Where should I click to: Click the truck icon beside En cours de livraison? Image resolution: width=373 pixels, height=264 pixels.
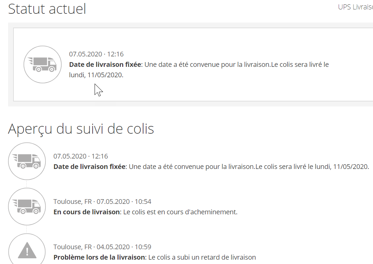click(27, 207)
